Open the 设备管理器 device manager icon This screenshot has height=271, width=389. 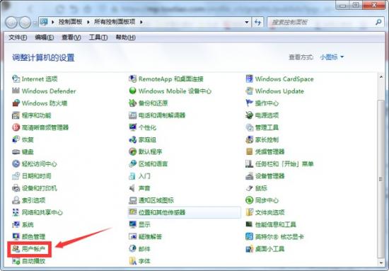250,176
